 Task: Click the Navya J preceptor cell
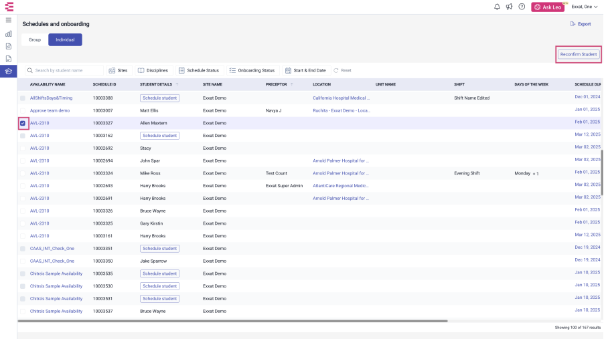[x=273, y=110]
